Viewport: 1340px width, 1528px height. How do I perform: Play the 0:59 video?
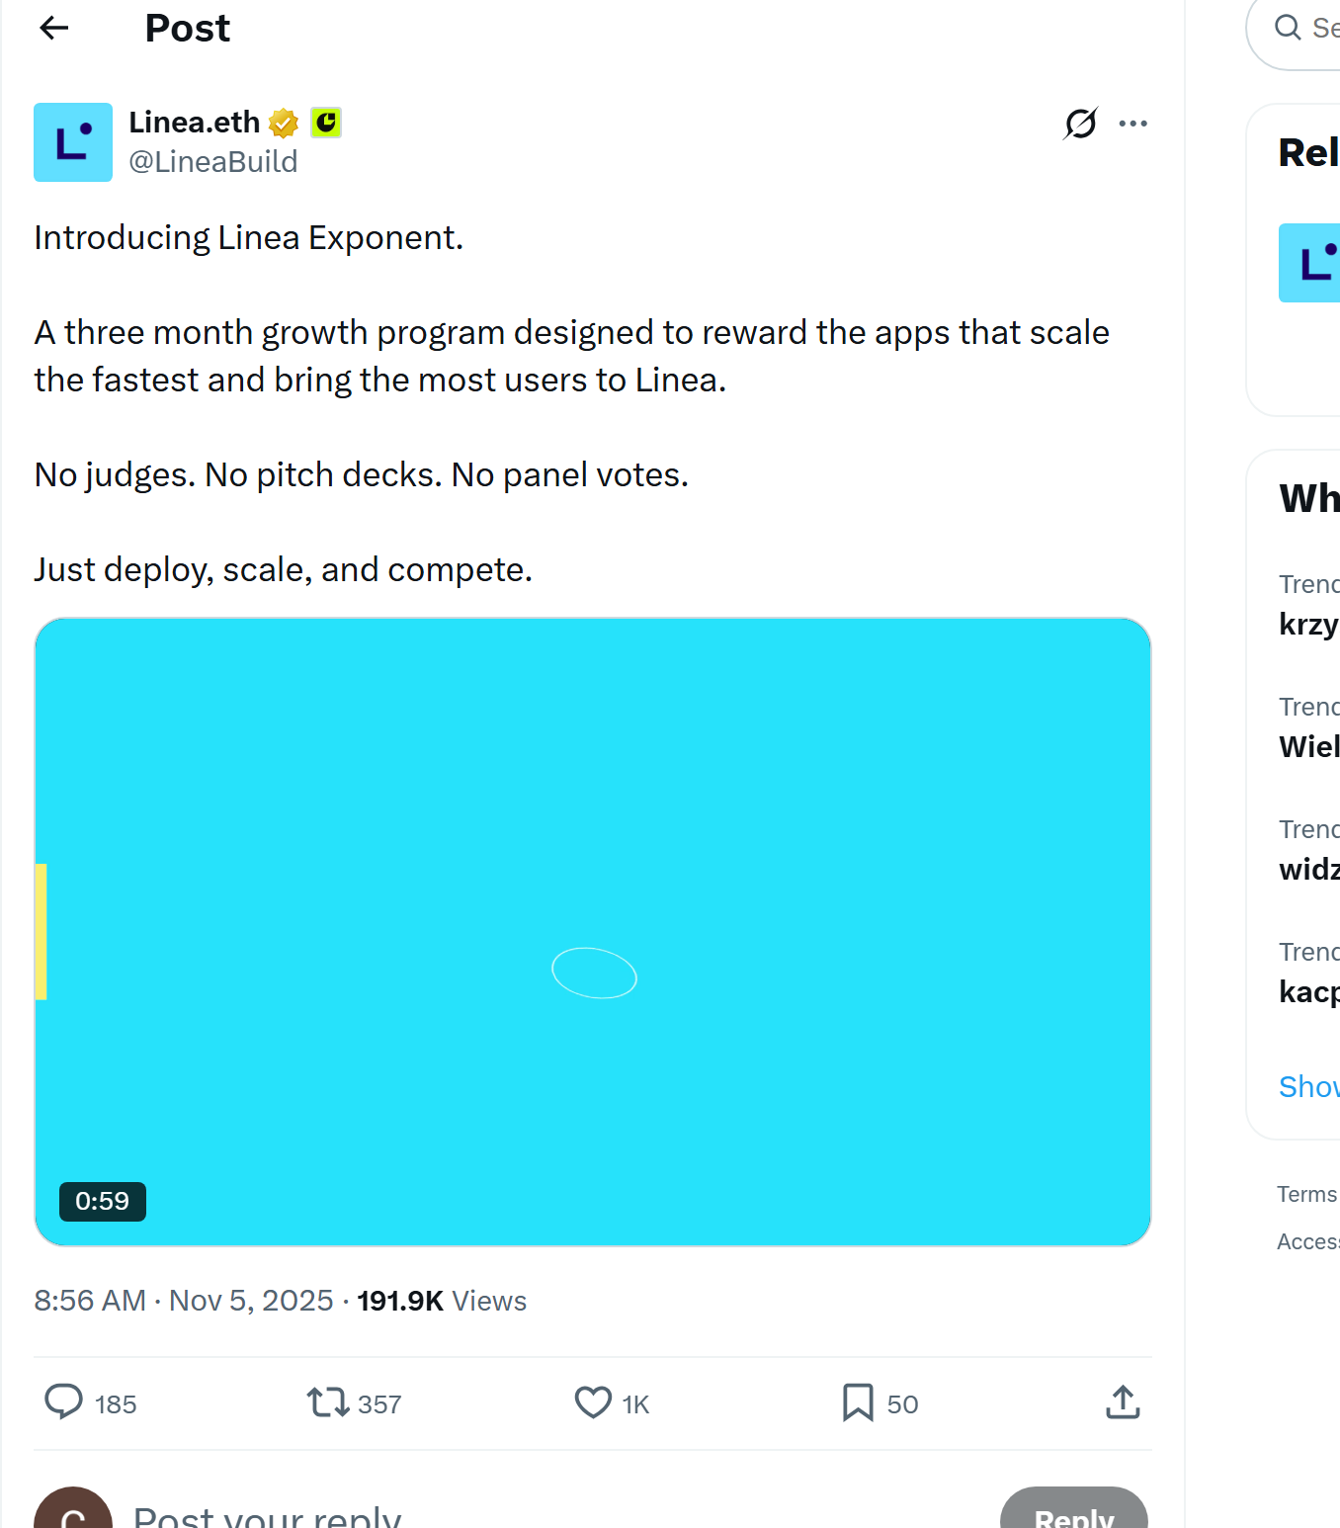coord(593,931)
